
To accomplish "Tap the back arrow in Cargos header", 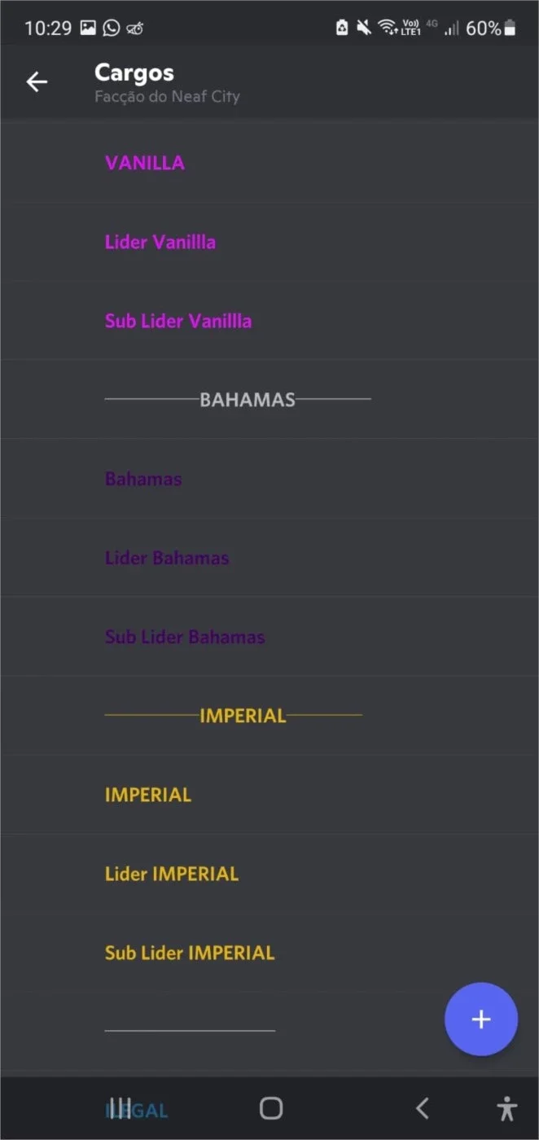I will [x=37, y=81].
